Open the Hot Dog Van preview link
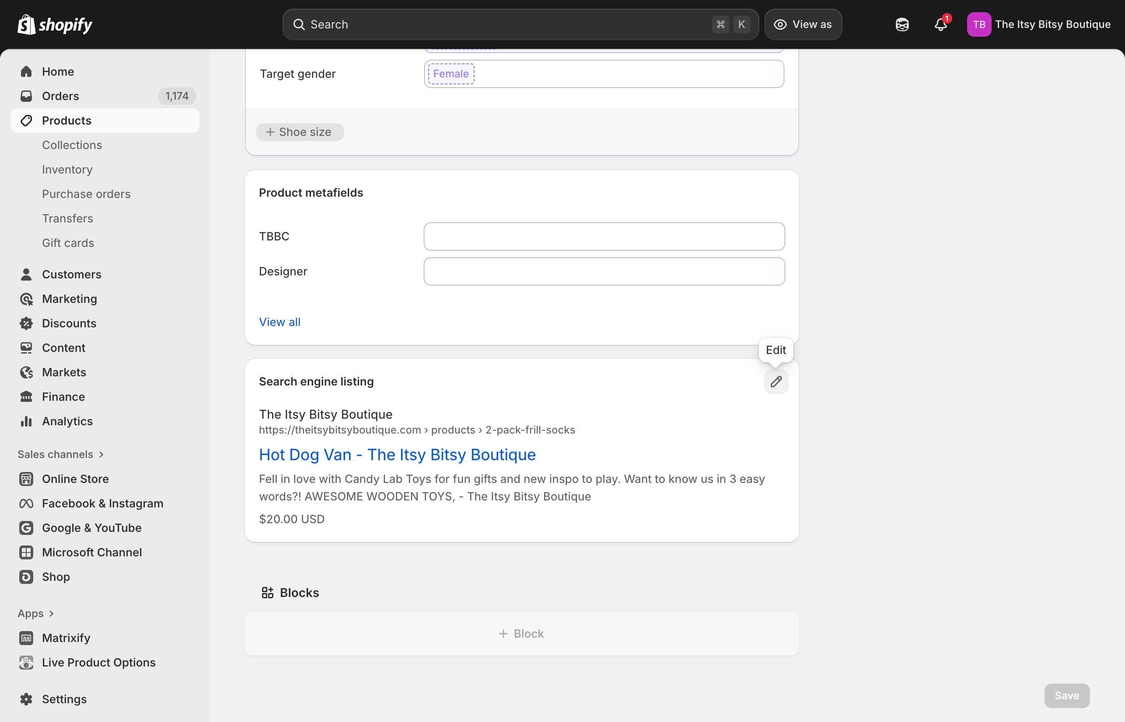Screen dimensions: 1125x722 pos(397,454)
